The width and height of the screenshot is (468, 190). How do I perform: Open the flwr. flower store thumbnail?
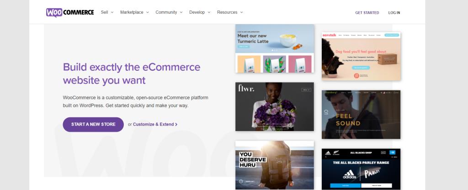(x=275, y=107)
